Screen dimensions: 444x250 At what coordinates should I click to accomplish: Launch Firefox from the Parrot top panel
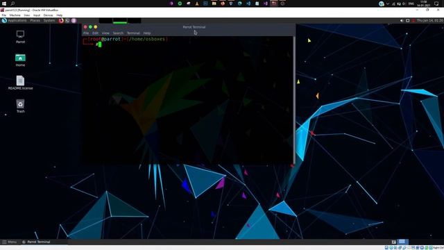tap(61, 20)
